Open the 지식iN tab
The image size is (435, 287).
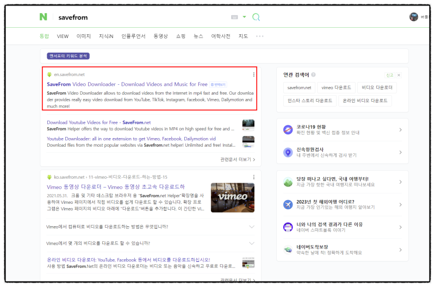(x=106, y=36)
